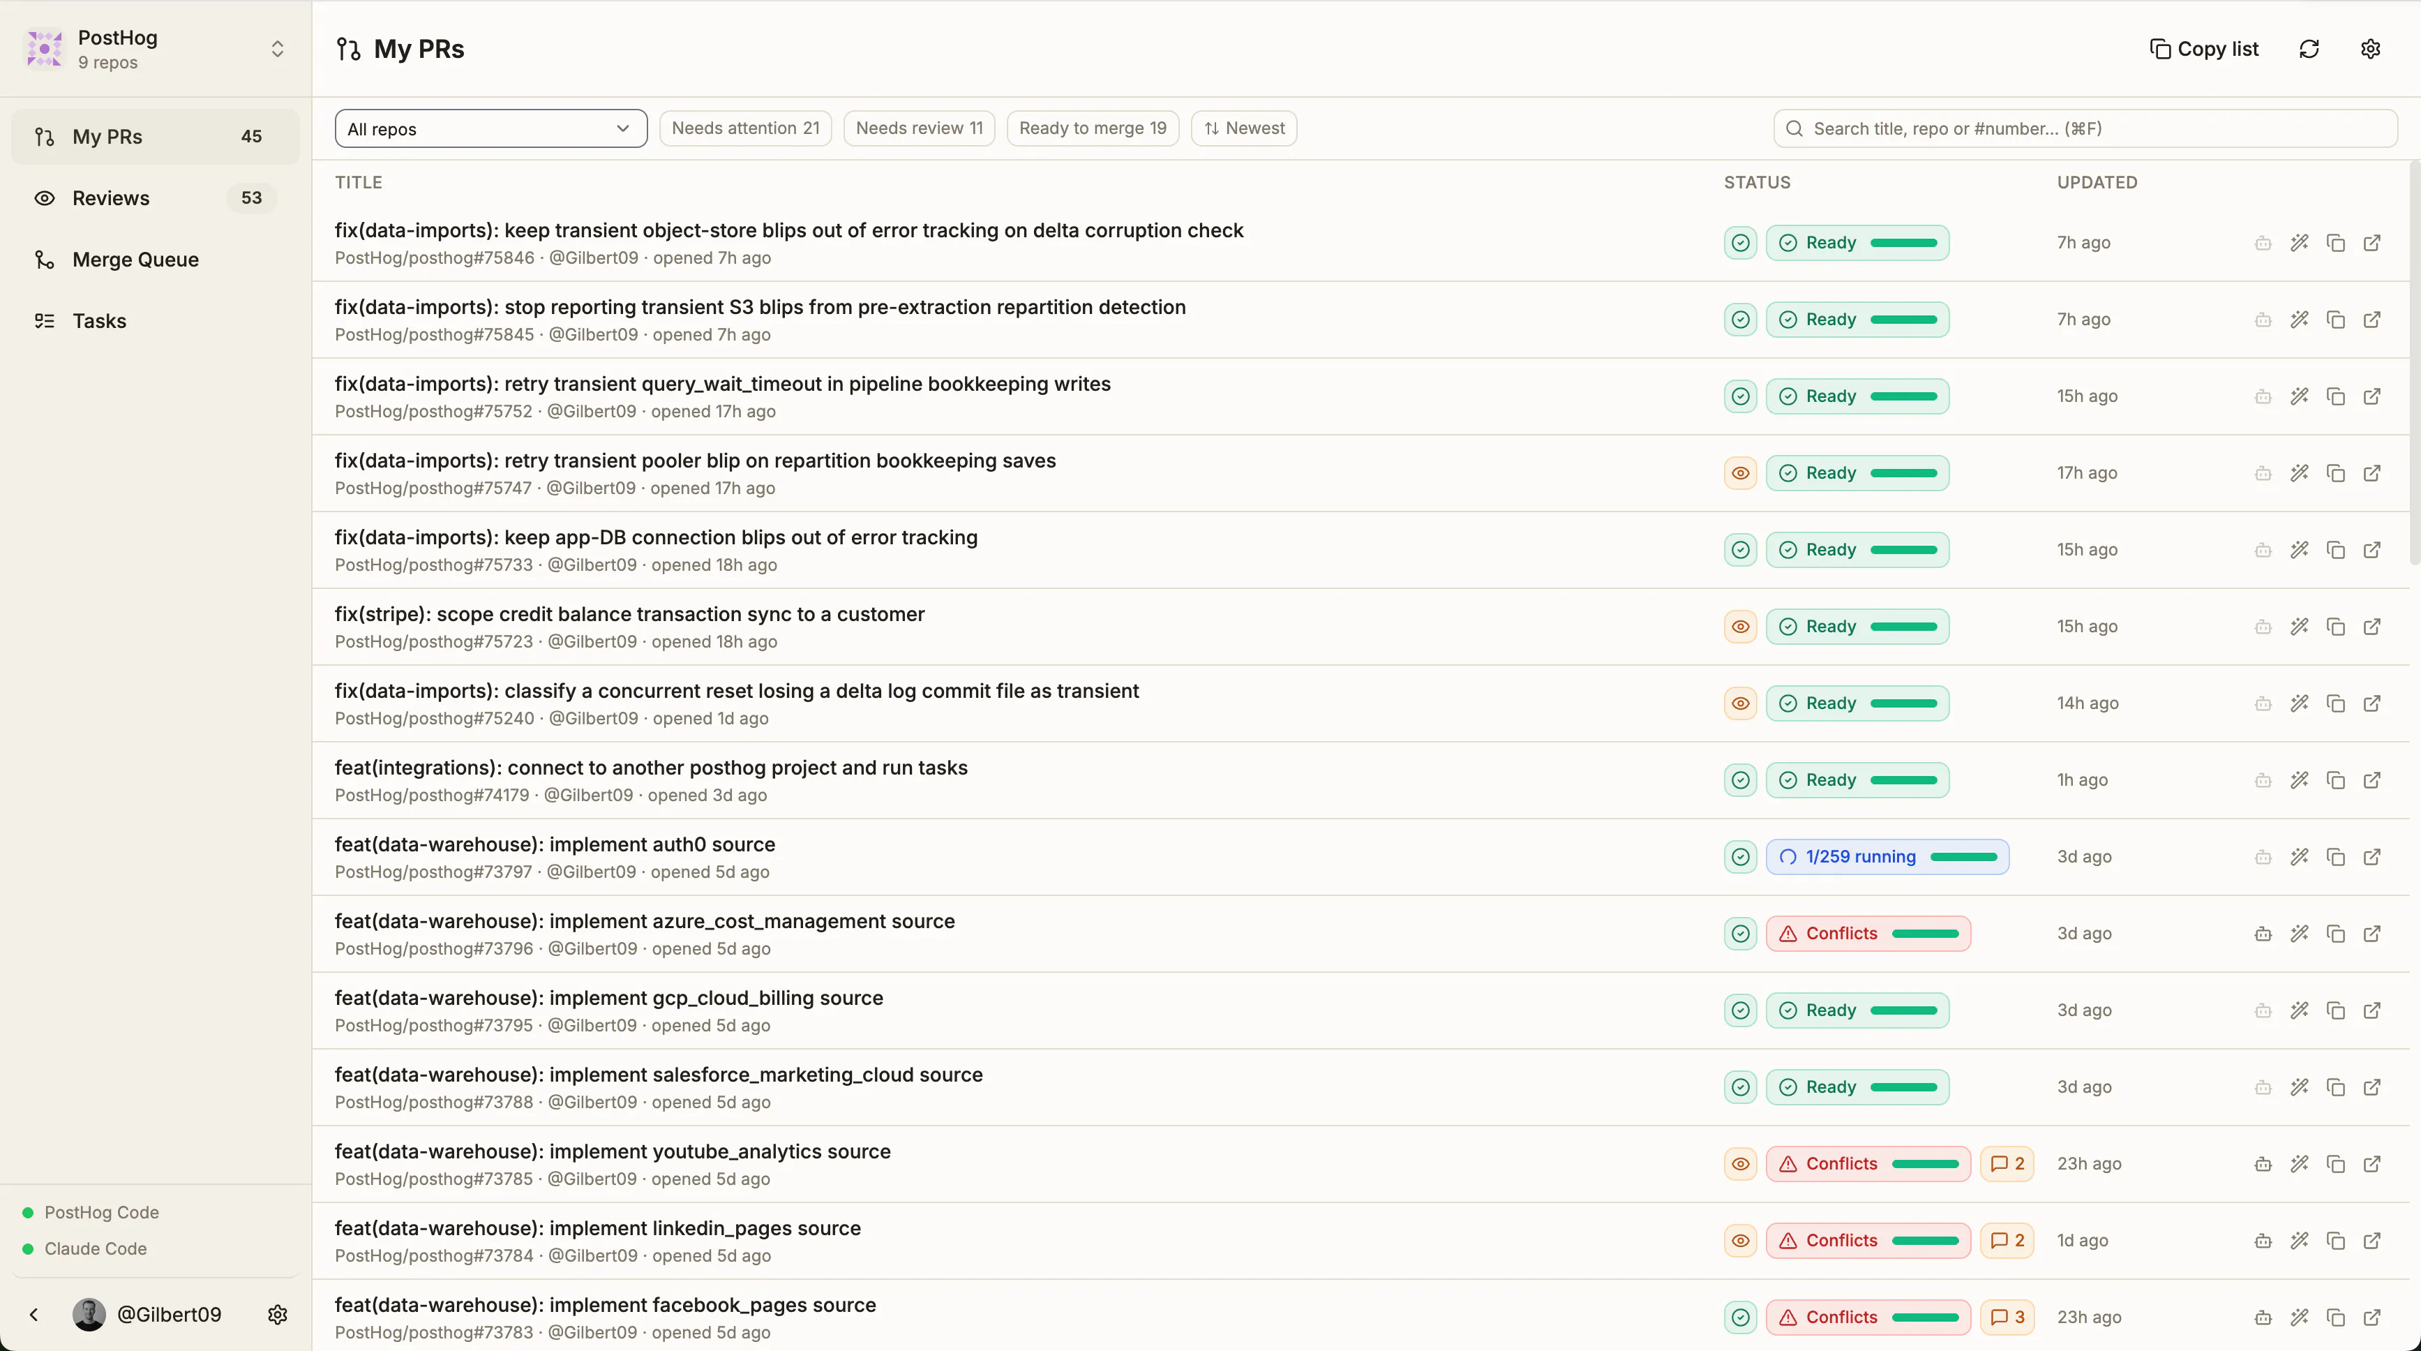Click the approved review badge on PR #75846
The width and height of the screenshot is (2421, 1351).
pos(1741,243)
